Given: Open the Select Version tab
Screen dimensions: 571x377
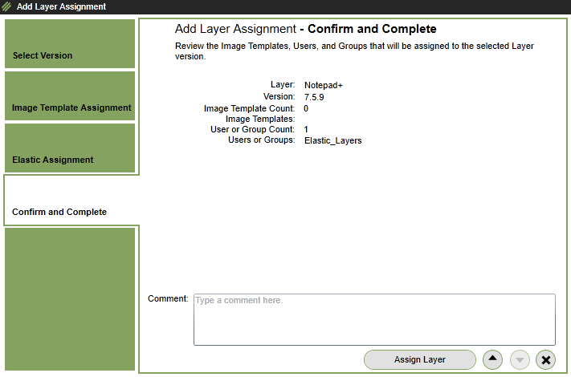Looking at the screenshot, I should point(69,45).
